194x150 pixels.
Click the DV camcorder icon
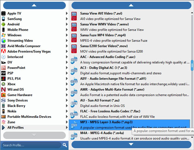tap(3, 62)
